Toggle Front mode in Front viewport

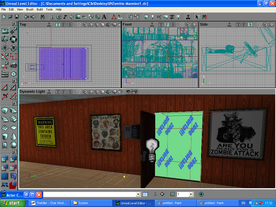click(x=167, y=25)
